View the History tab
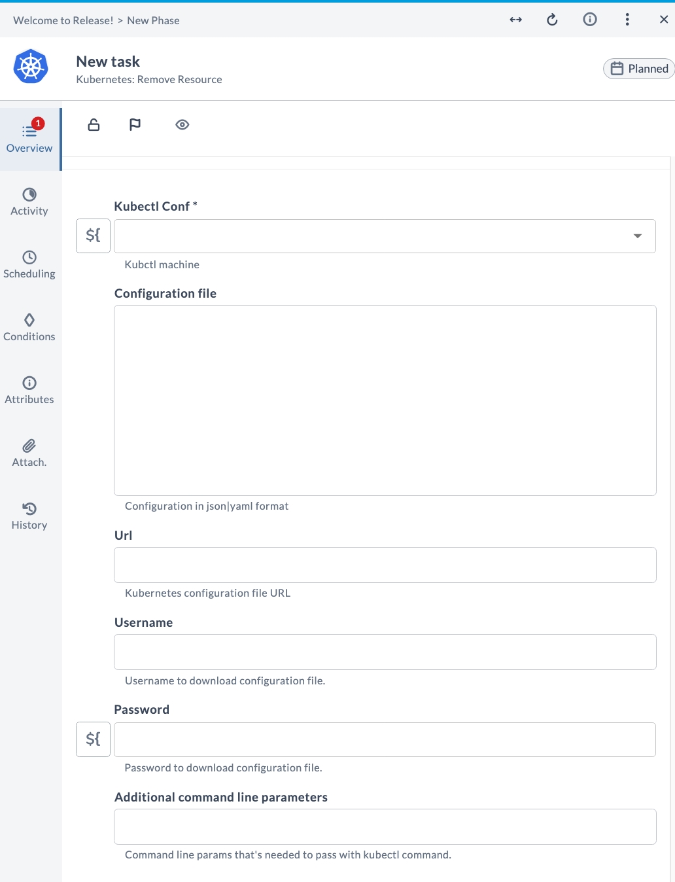 pos(29,516)
